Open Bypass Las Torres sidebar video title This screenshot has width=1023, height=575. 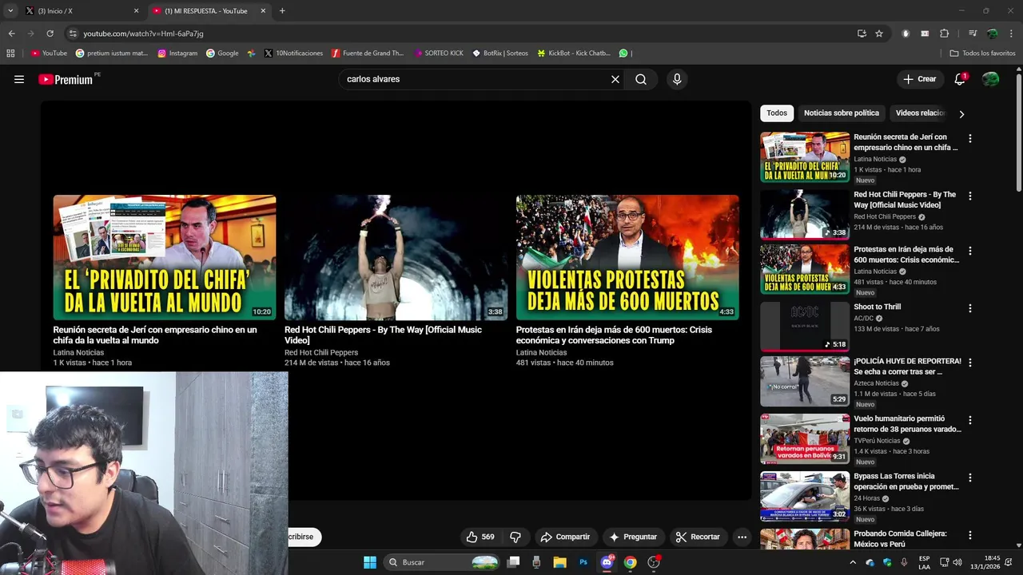tap(906, 481)
